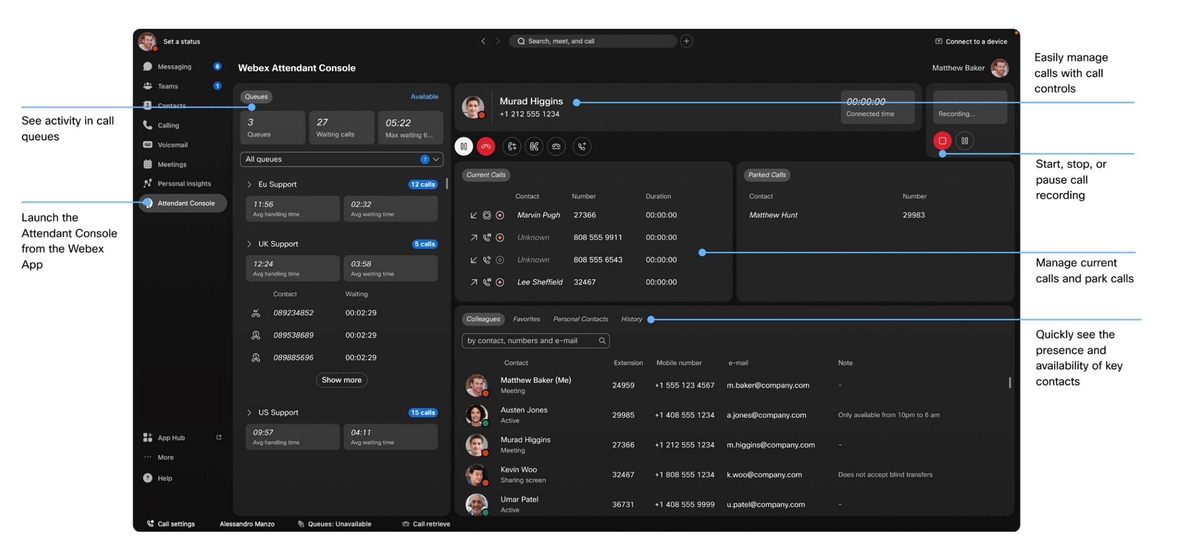Expand the Eu Support queue
The width and height of the screenshot is (1190, 549).
tap(250, 184)
